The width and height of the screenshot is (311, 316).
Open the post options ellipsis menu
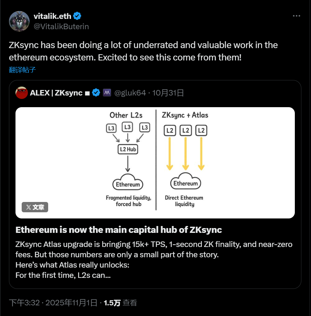pos(296,15)
